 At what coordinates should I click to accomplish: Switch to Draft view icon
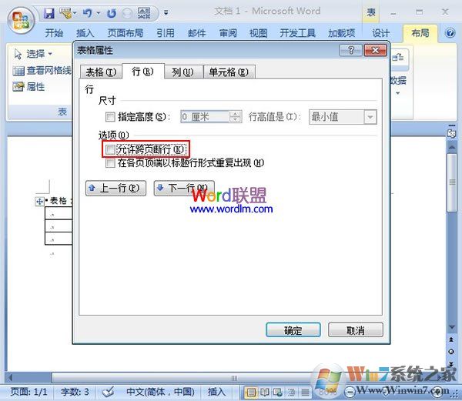pyautogui.click(x=305, y=393)
